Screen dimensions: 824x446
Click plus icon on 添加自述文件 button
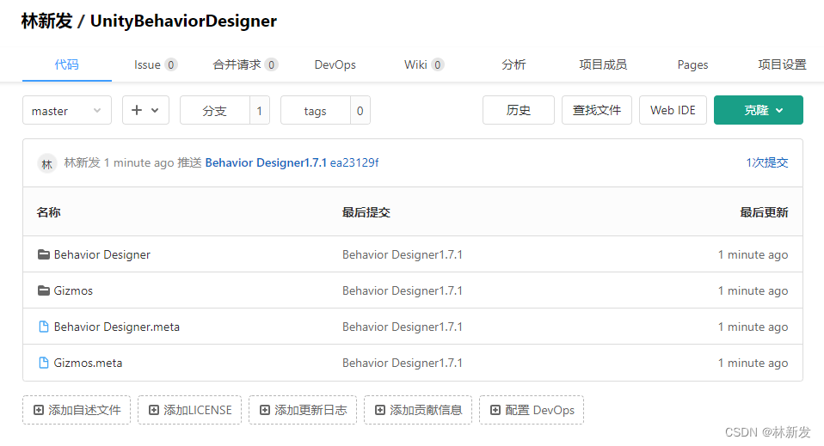click(x=39, y=410)
